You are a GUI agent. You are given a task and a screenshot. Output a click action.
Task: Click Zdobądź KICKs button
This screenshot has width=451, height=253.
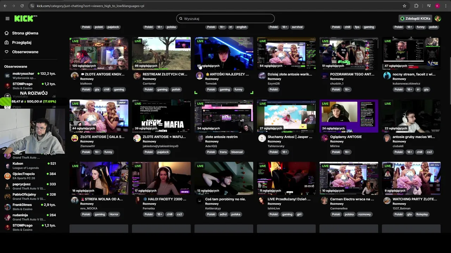[x=415, y=19]
